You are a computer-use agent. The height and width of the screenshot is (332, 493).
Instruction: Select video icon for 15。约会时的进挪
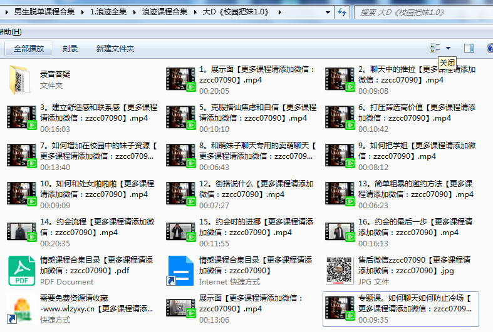point(180,232)
